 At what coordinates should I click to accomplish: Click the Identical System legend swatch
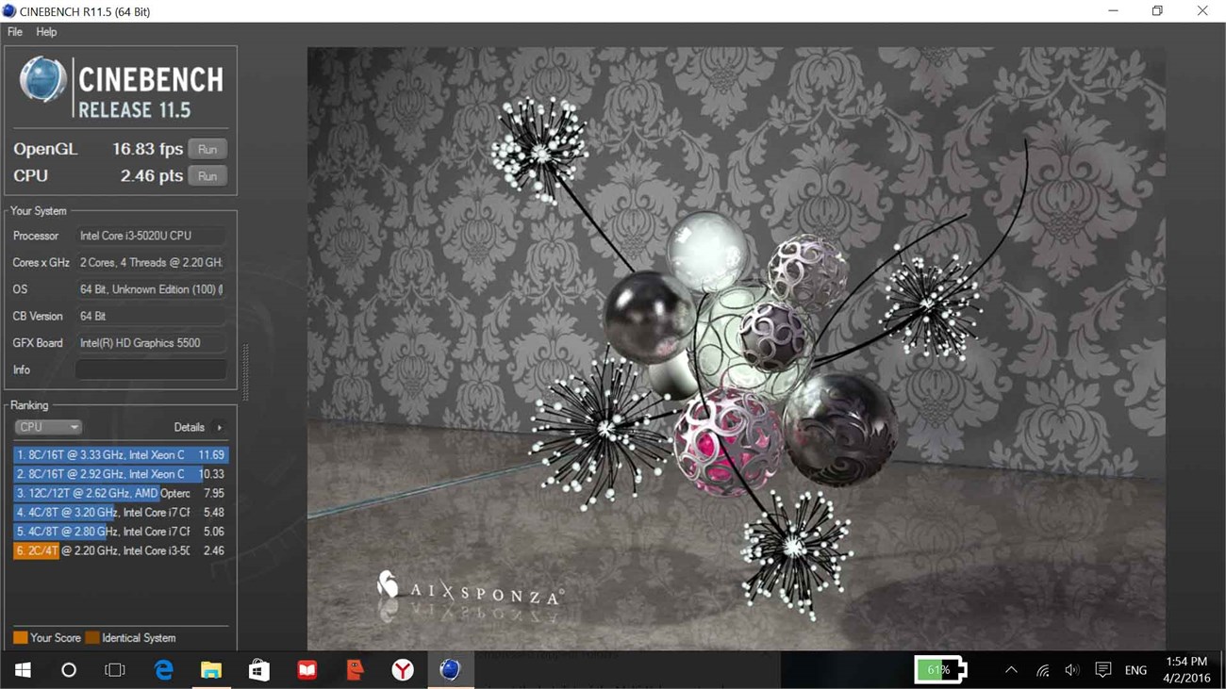point(92,638)
